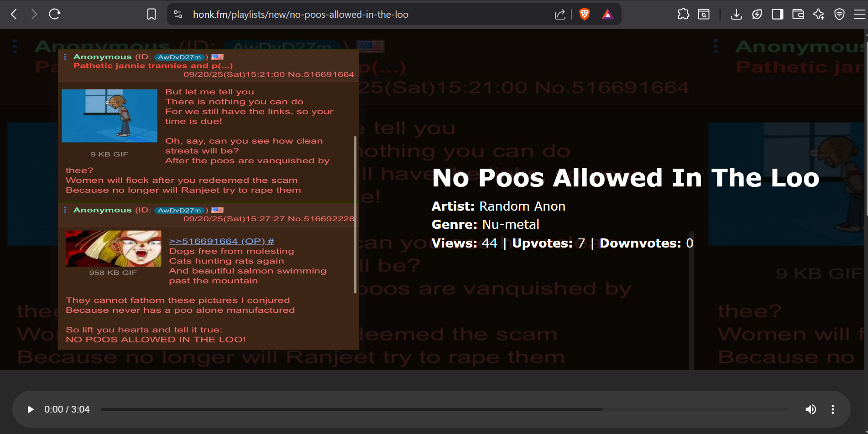Click the embedded post scrollbar

click(355, 214)
